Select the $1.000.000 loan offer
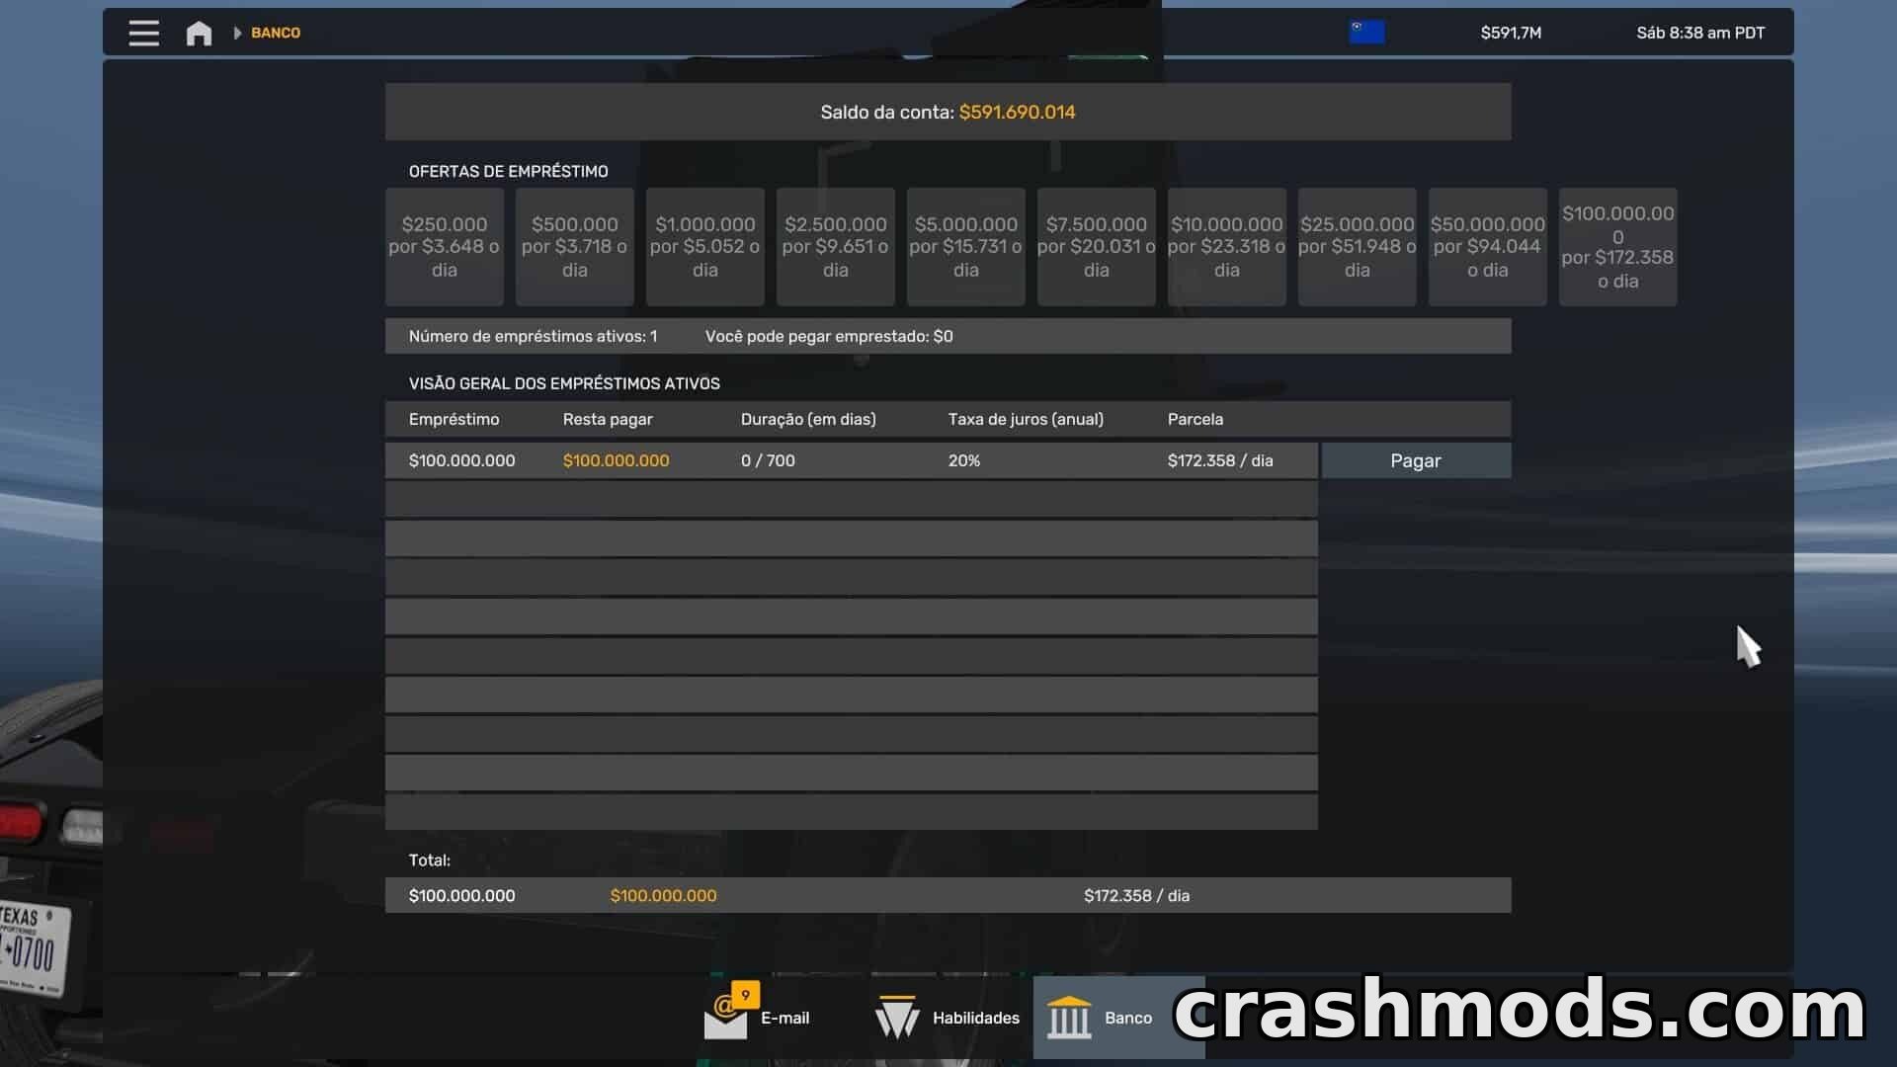Image resolution: width=1897 pixels, height=1067 pixels. click(705, 247)
